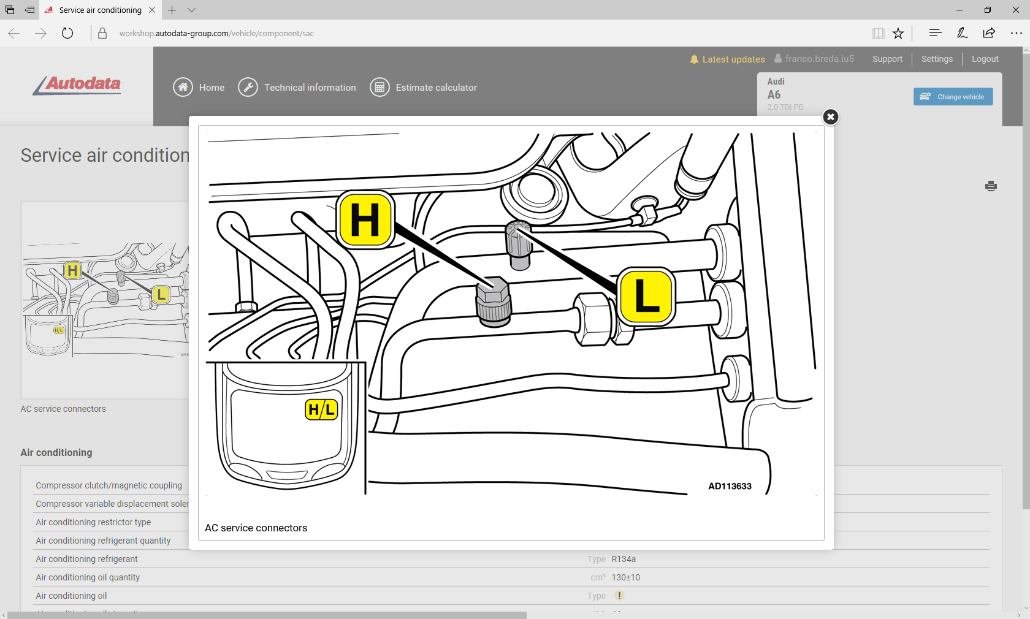
Task: Open Technical information wrench icon
Action: point(248,88)
